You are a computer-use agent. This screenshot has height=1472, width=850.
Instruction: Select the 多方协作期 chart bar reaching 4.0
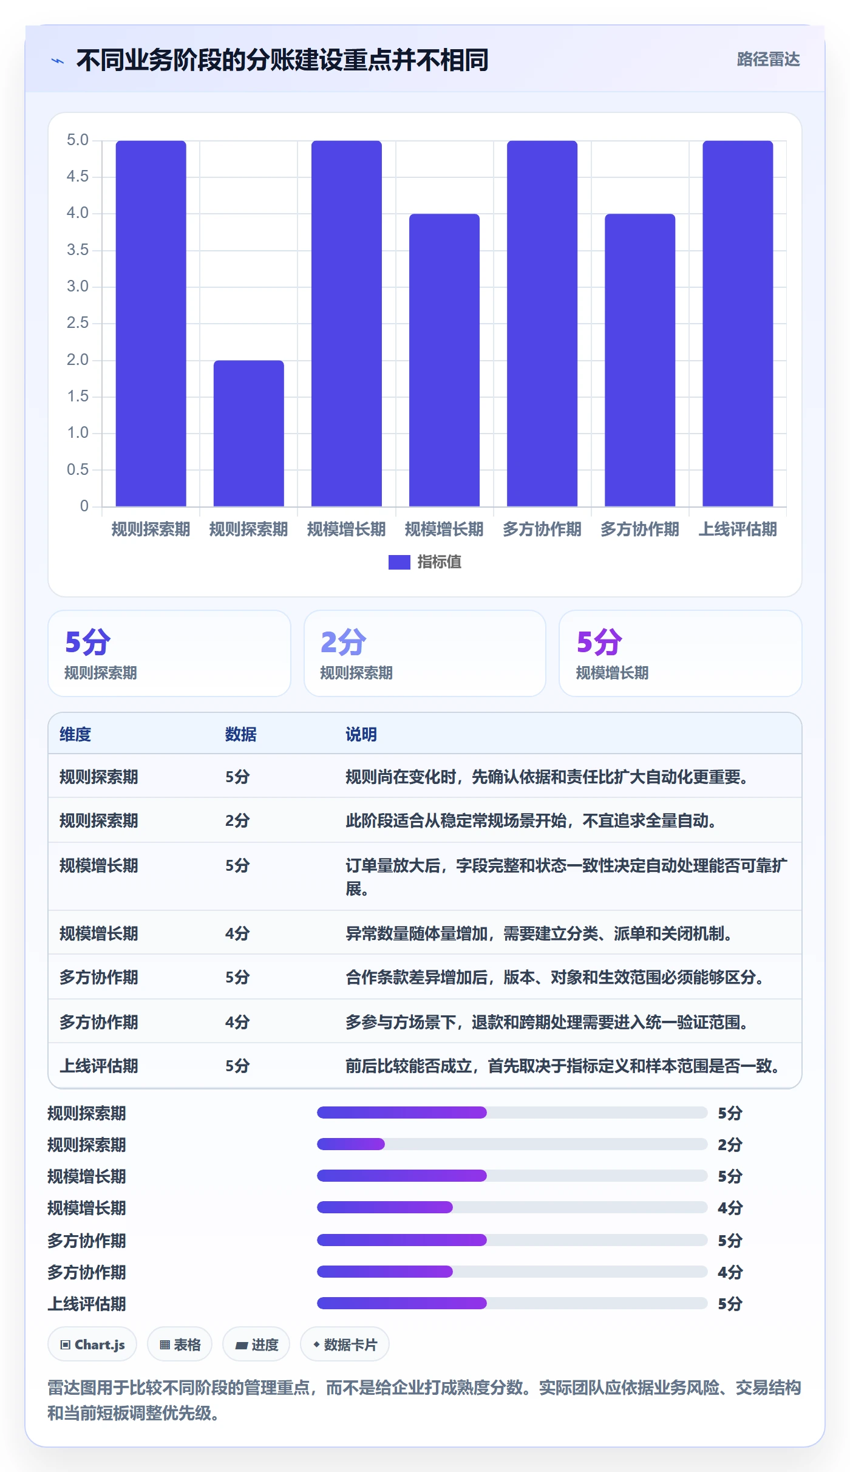[x=640, y=360]
